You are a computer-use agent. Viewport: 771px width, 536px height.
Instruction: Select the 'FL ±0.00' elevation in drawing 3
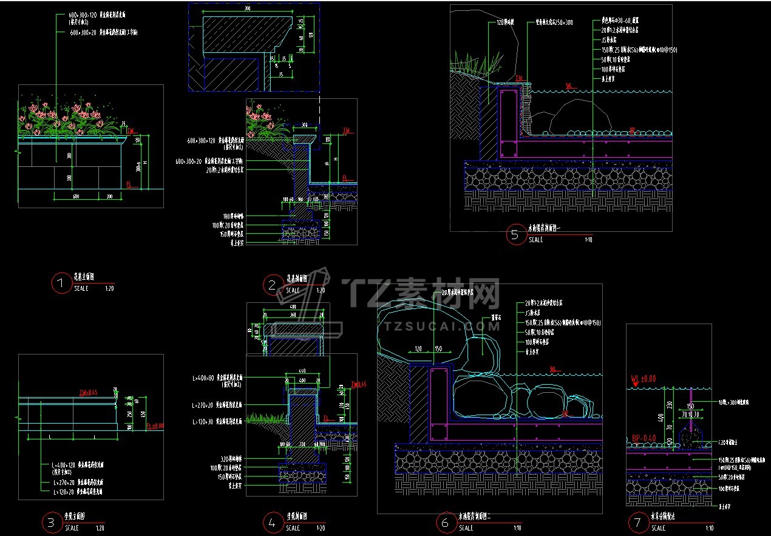pyautogui.click(x=155, y=426)
